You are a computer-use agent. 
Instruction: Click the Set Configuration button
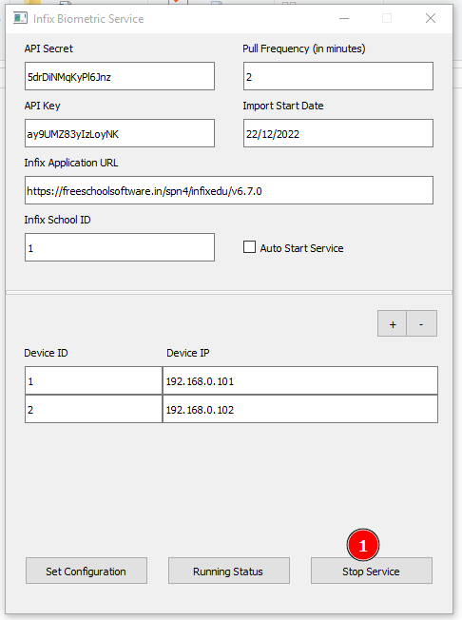click(87, 571)
